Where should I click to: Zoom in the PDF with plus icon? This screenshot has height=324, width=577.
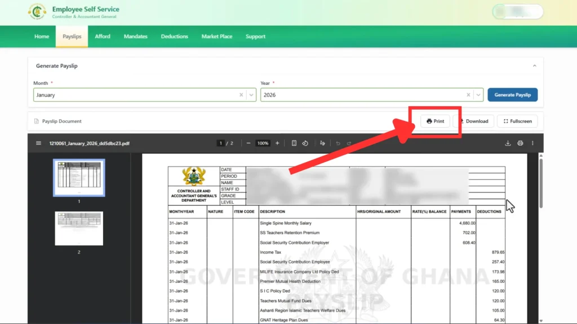pyautogui.click(x=277, y=143)
